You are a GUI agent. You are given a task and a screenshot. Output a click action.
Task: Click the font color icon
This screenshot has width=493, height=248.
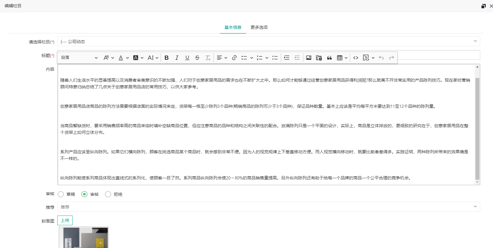click(121, 58)
